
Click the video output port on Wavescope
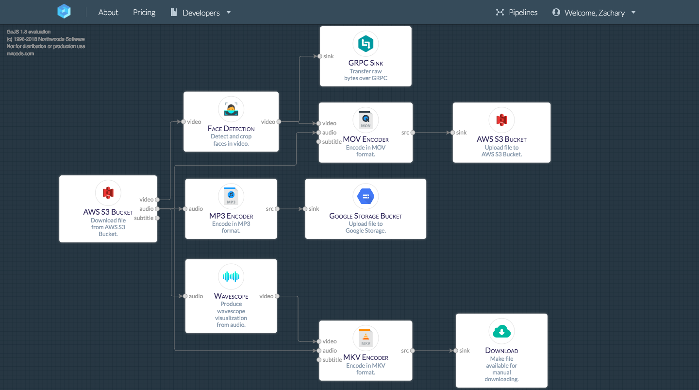pyautogui.click(x=277, y=296)
